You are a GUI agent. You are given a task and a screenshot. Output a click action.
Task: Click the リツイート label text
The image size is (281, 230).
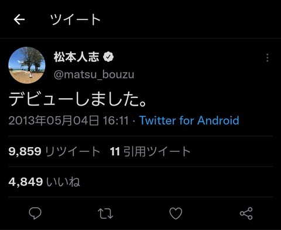point(73,151)
